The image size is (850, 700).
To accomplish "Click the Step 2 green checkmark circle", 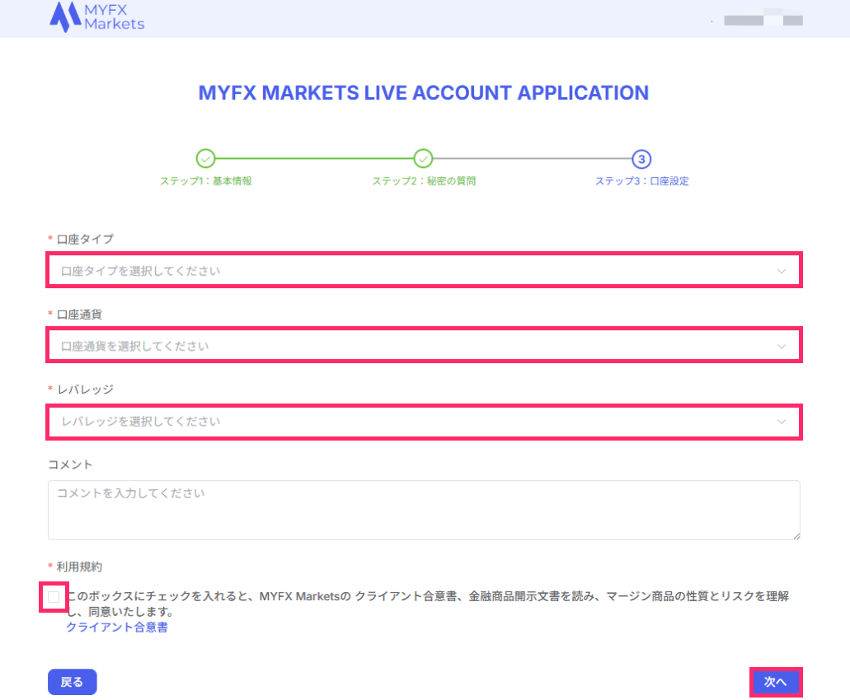I will pyautogui.click(x=423, y=158).
